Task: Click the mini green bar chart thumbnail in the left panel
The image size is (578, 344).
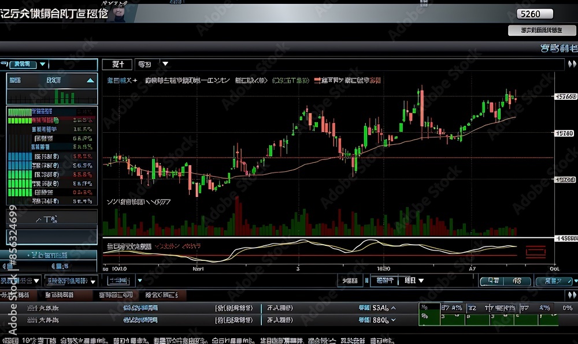Action: point(52,96)
